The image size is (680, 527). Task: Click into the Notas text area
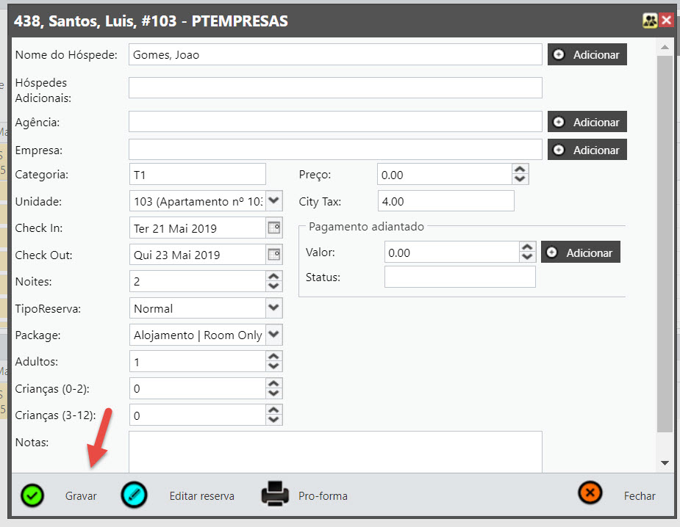point(335,451)
